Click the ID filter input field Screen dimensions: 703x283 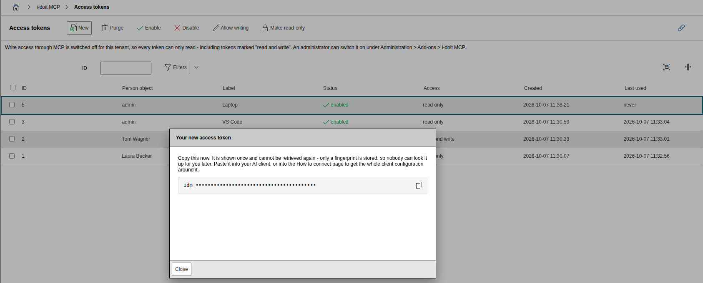(126, 68)
